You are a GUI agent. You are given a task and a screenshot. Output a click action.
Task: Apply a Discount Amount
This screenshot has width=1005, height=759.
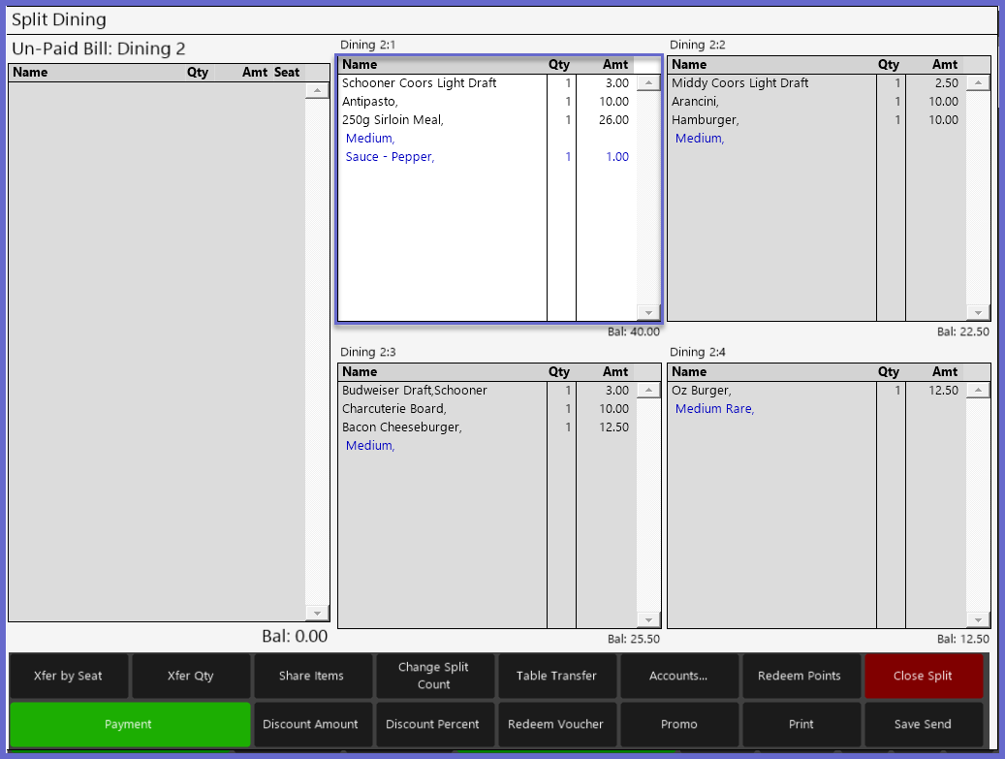click(312, 724)
